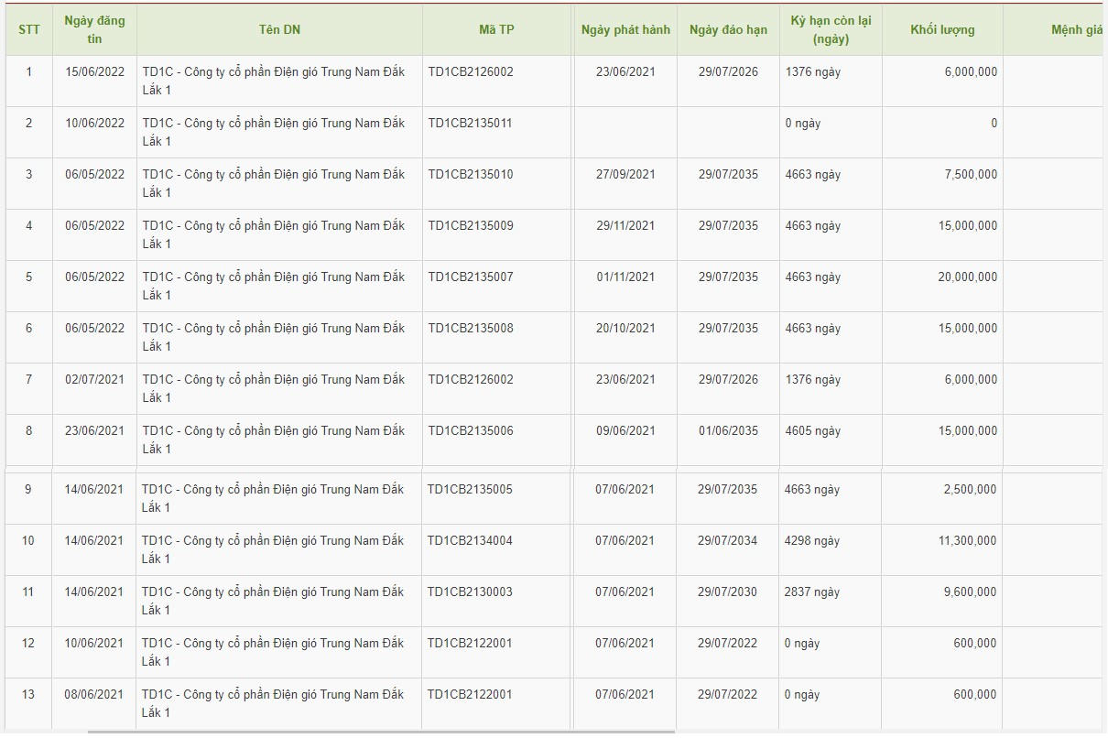Click the horizontal scrollbar below the table

tap(381, 733)
